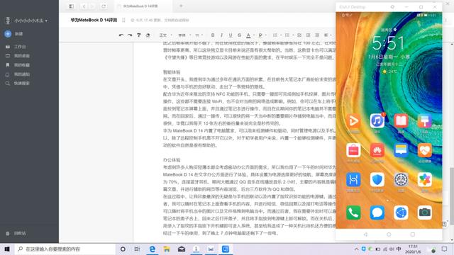Toggle the second list button in toolbar

pos(287,35)
